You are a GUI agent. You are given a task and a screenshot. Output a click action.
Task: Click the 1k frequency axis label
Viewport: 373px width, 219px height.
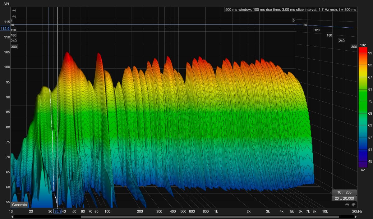pyautogui.click(x=216, y=212)
